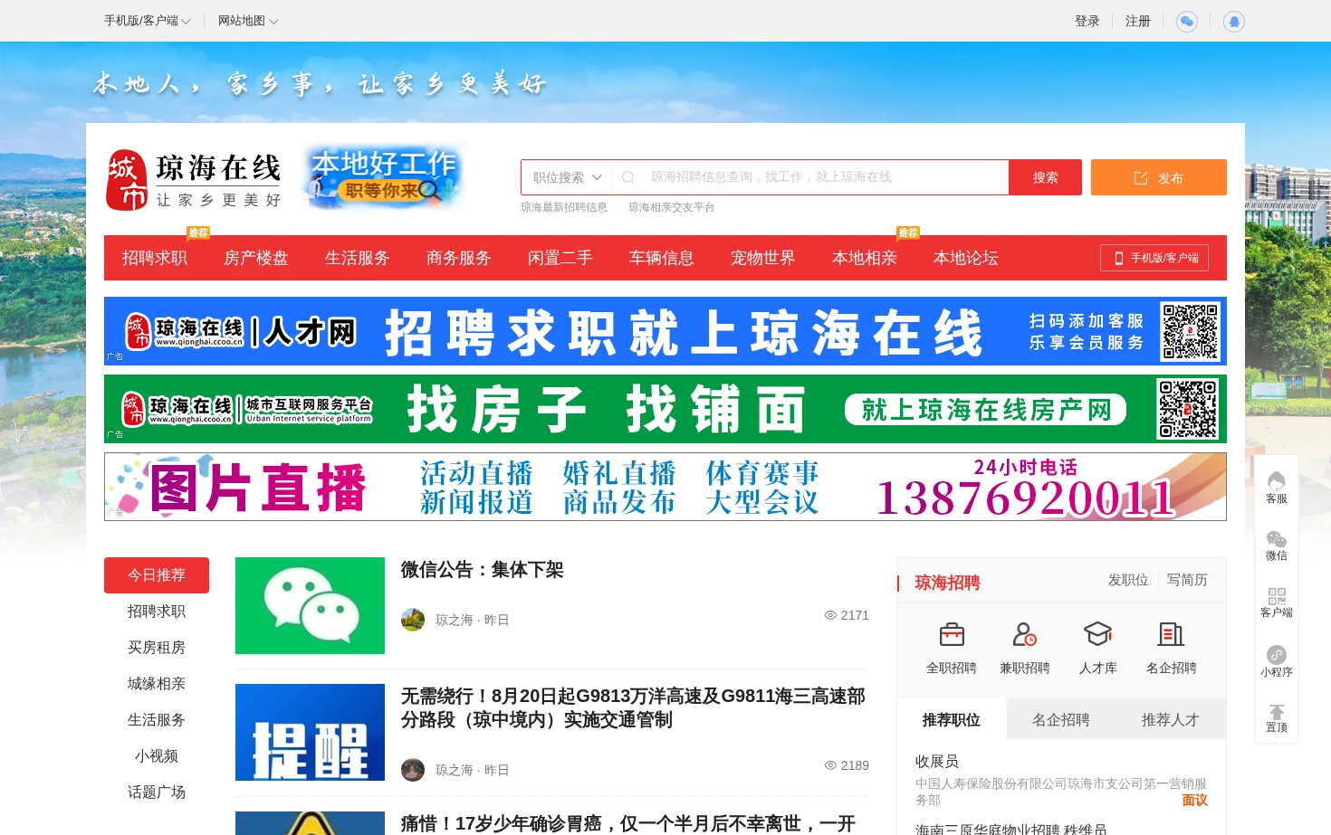This screenshot has height=835, width=1331.
Task: Open 招聘求职 in red navigation bar
Action: [155, 258]
